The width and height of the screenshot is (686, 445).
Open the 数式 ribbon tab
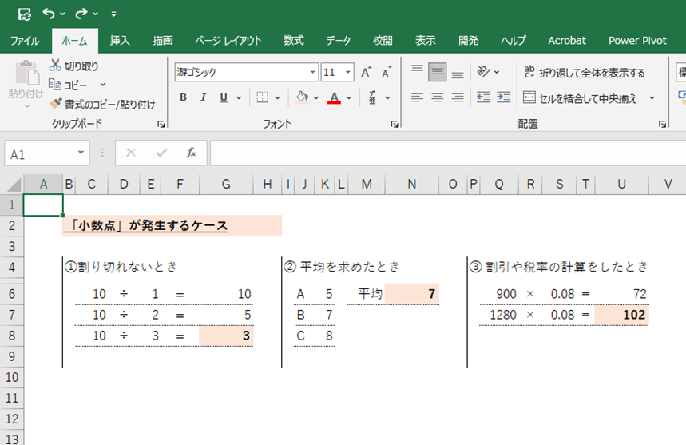click(293, 41)
